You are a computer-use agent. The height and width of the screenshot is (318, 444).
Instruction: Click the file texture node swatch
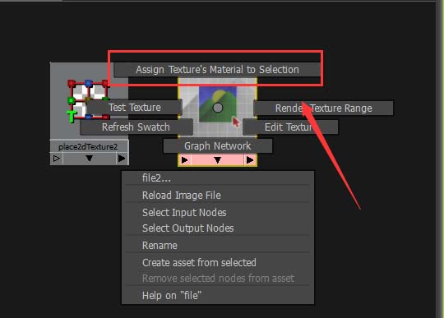tap(218, 104)
